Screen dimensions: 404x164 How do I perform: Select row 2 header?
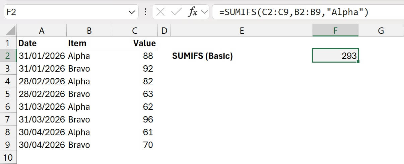point(8,56)
